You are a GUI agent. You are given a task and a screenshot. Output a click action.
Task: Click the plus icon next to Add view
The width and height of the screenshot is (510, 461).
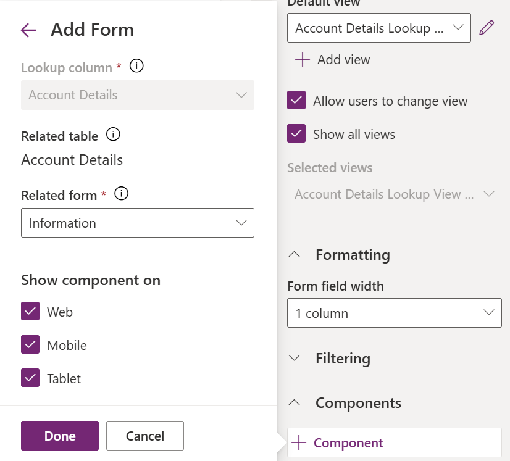(x=302, y=60)
